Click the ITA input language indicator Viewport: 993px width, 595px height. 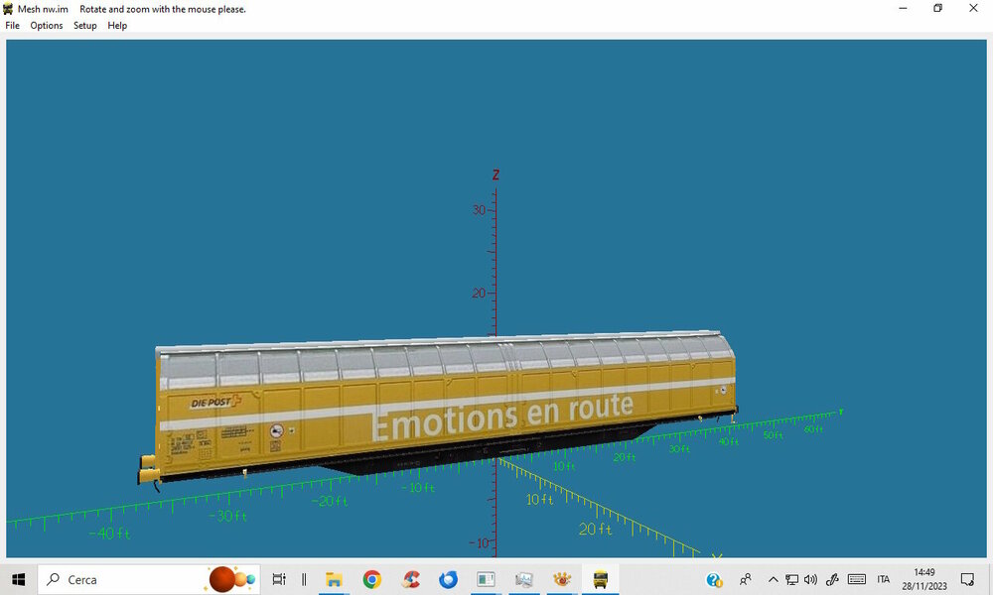point(884,579)
